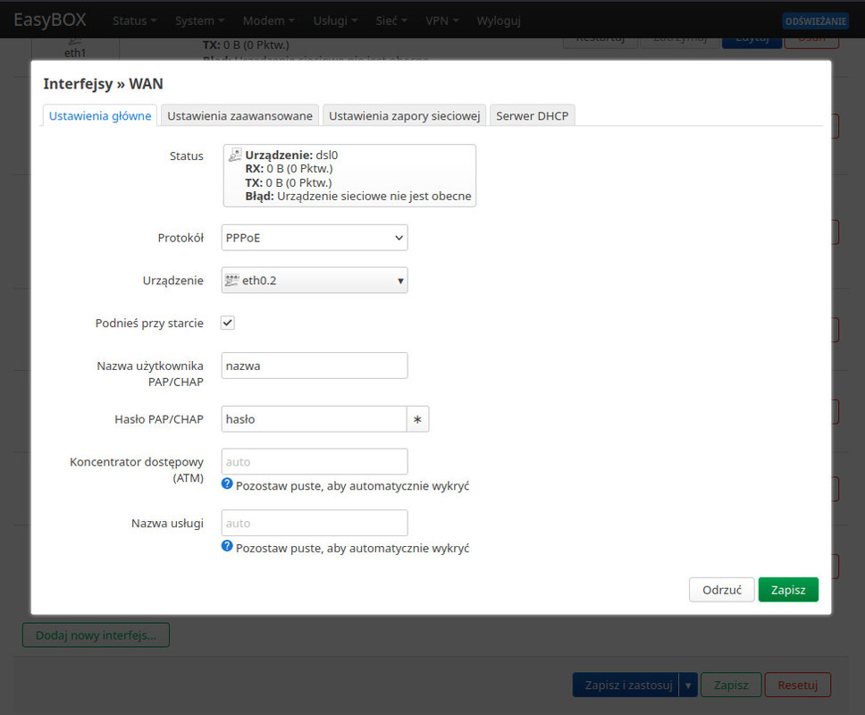
Task: Click the device icon in Status box
Action: click(x=235, y=155)
